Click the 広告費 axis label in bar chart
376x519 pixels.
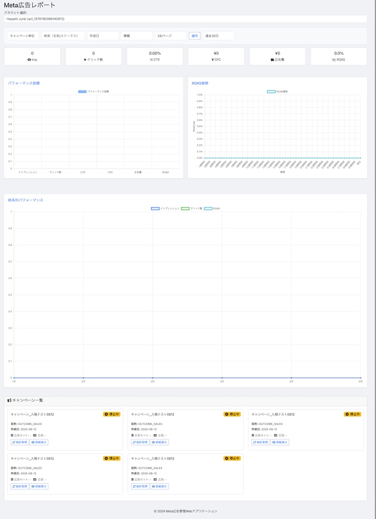138,172
